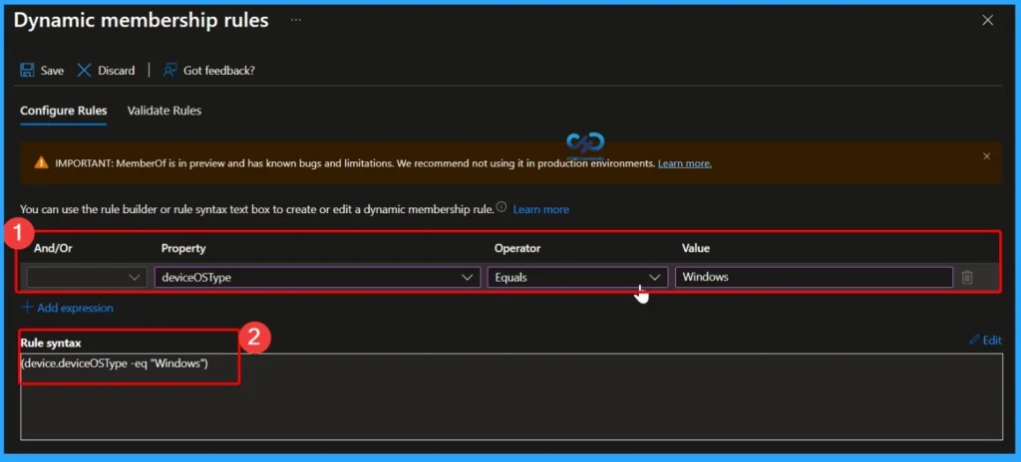Delete the expression with trash icon
1021x462 pixels.
967,277
